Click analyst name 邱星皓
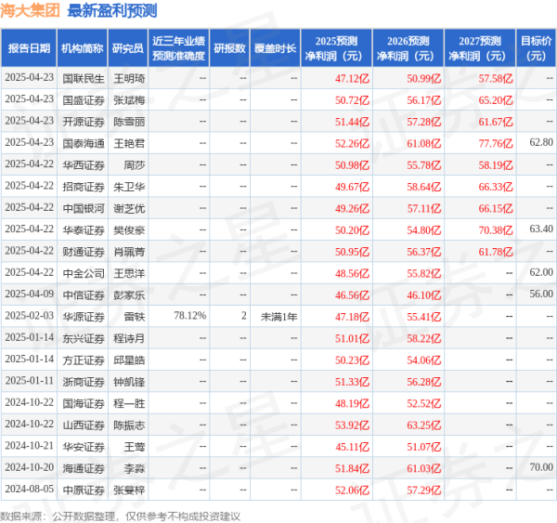 (129, 360)
